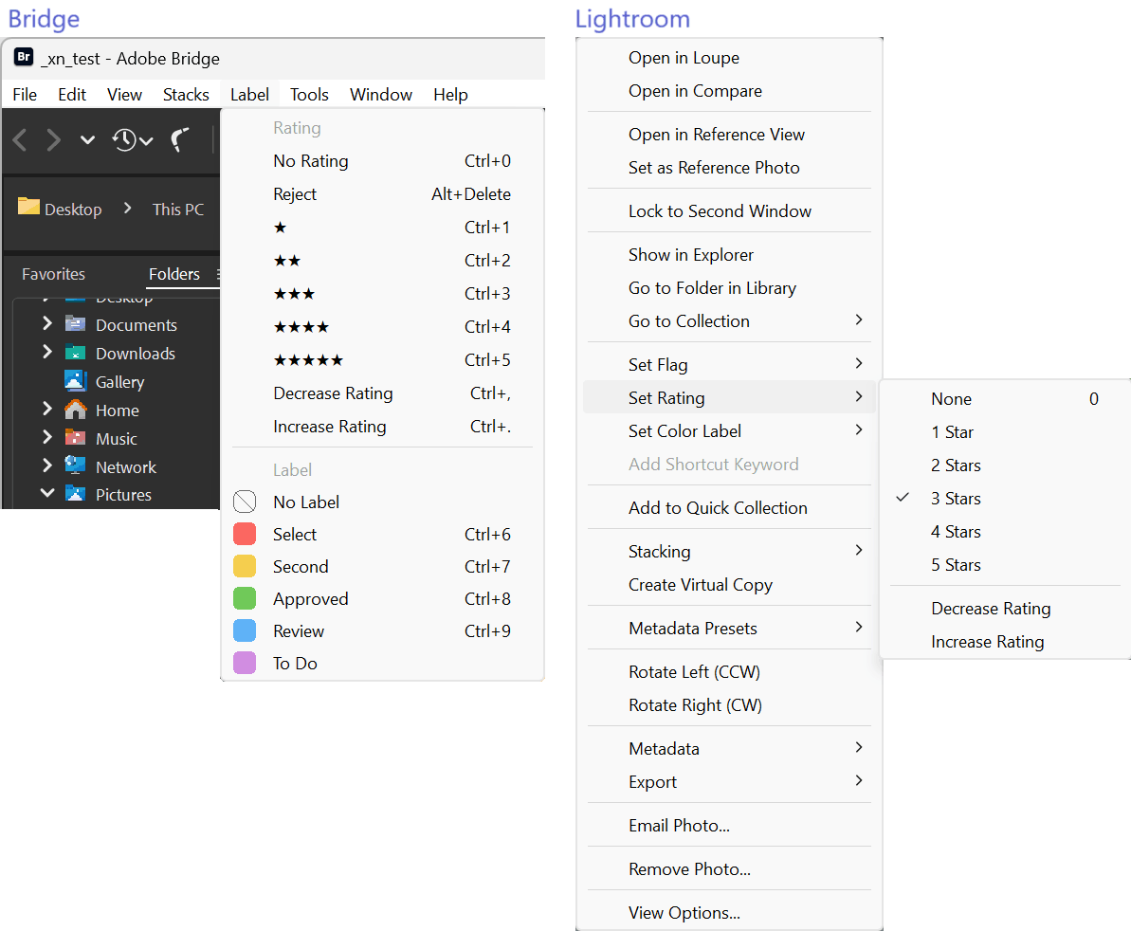
Task: Pick the red Select label swatch
Action: pos(245,535)
